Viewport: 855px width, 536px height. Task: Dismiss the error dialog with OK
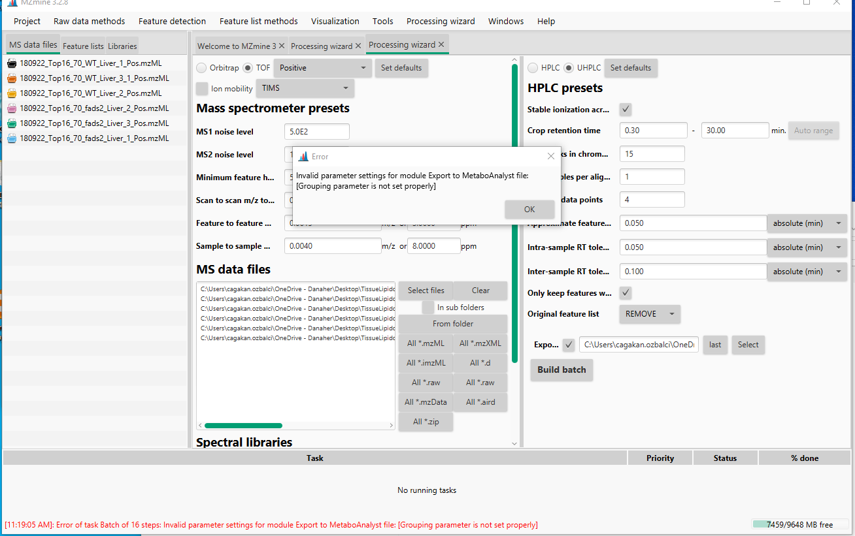click(529, 209)
